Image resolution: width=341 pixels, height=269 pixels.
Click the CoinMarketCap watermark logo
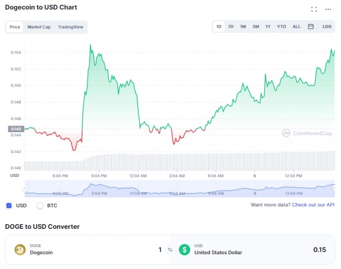pyautogui.click(x=306, y=133)
